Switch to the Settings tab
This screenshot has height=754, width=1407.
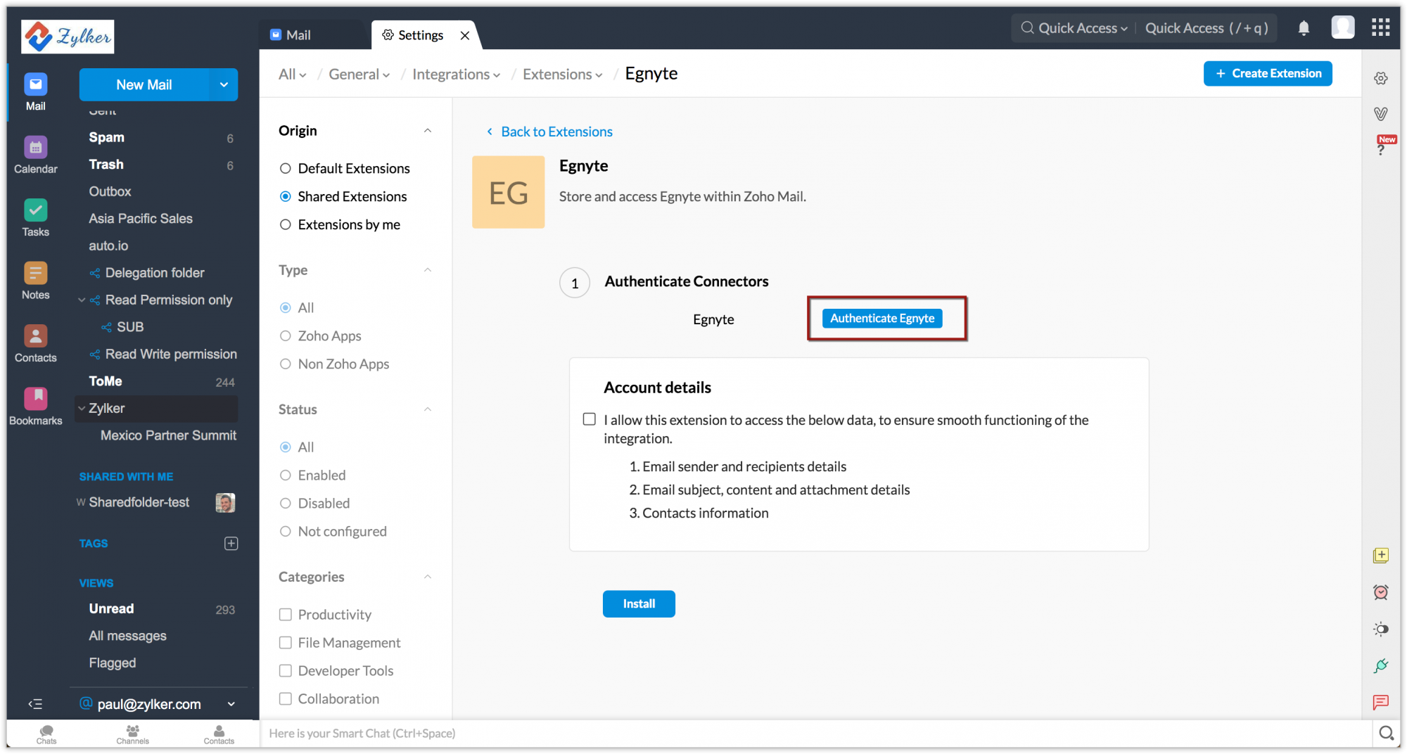tap(413, 35)
